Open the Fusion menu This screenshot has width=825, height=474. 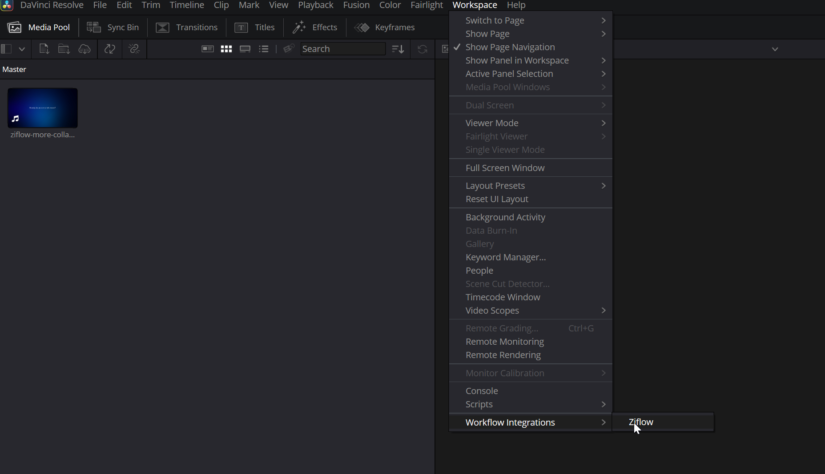tap(356, 5)
